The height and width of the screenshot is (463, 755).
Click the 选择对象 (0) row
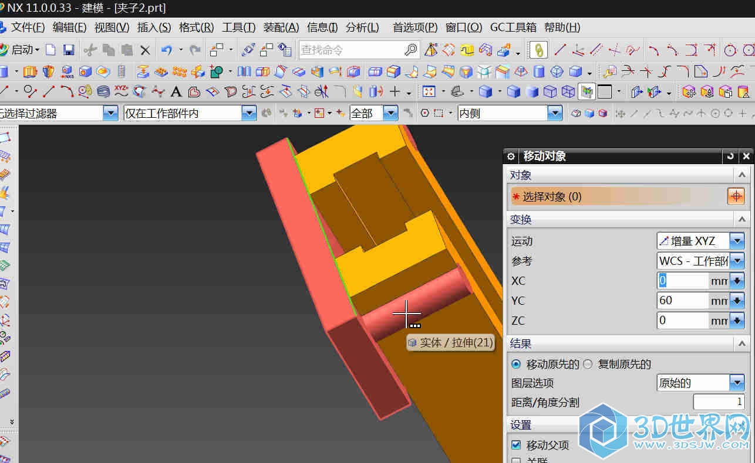tap(628, 196)
